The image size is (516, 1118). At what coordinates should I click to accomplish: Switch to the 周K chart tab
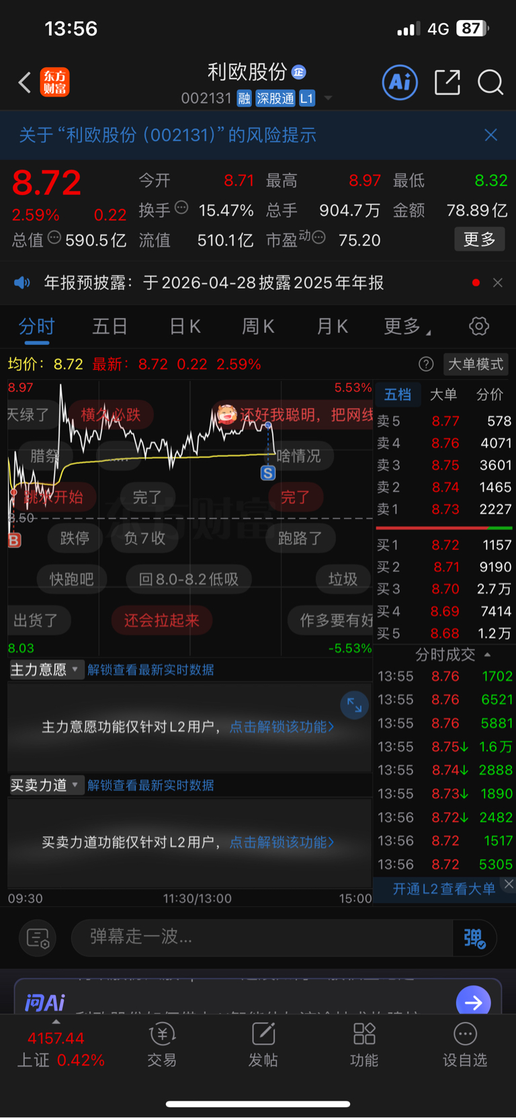[x=258, y=327]
